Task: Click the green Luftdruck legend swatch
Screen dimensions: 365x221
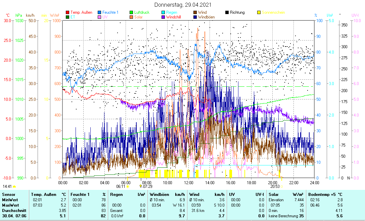Action: click(132, 12)
